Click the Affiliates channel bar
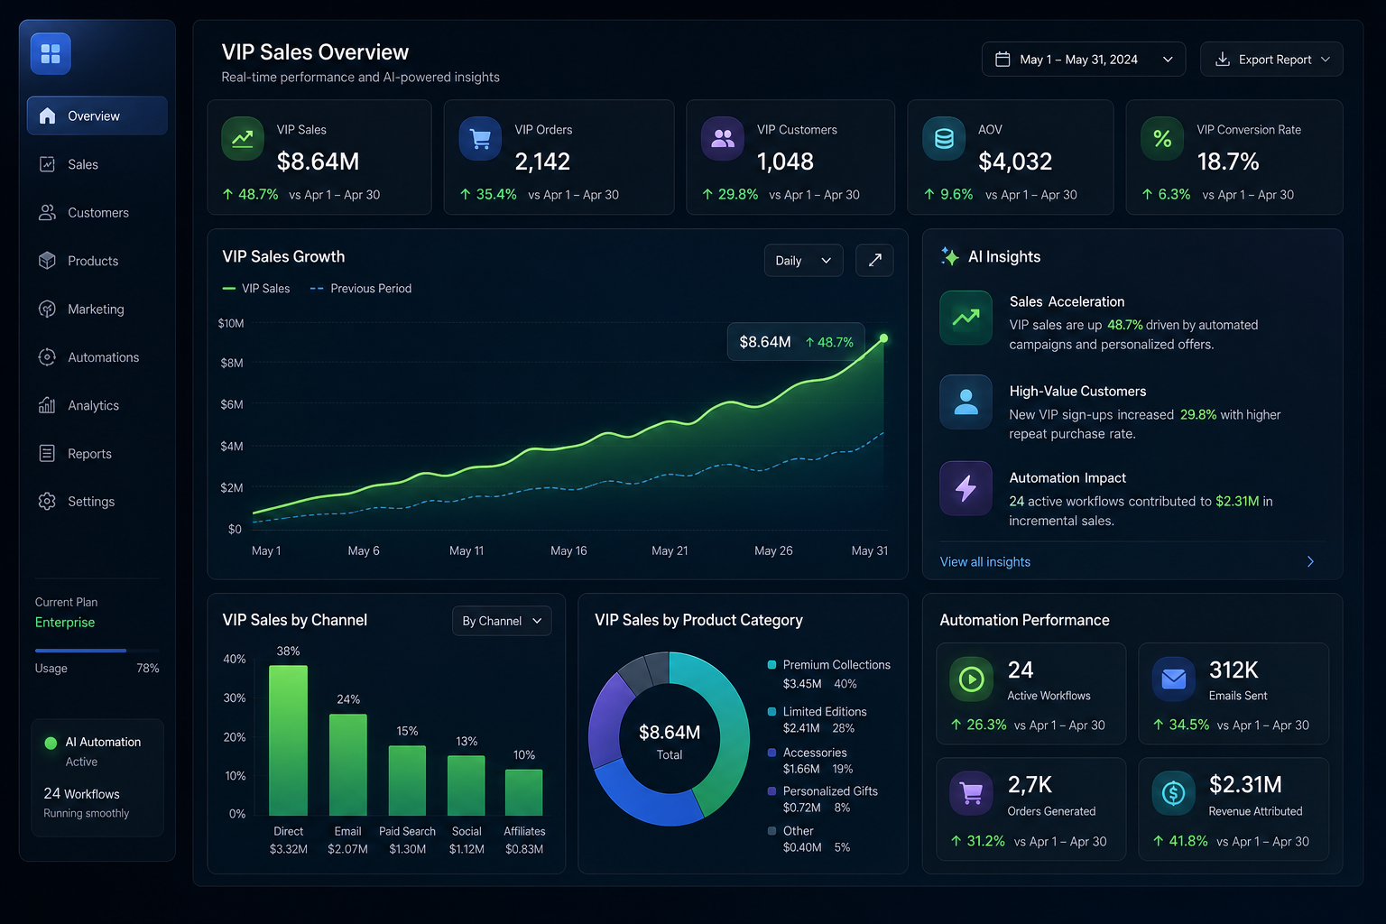1386x924 pixels. [x=523, y=792]
